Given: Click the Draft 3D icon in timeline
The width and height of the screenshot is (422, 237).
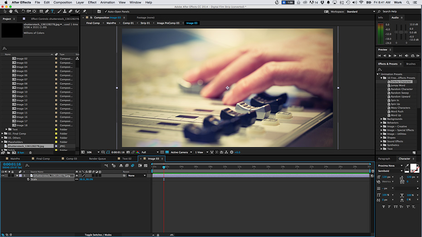Looking at the screenshot, I should pos(113,165).
